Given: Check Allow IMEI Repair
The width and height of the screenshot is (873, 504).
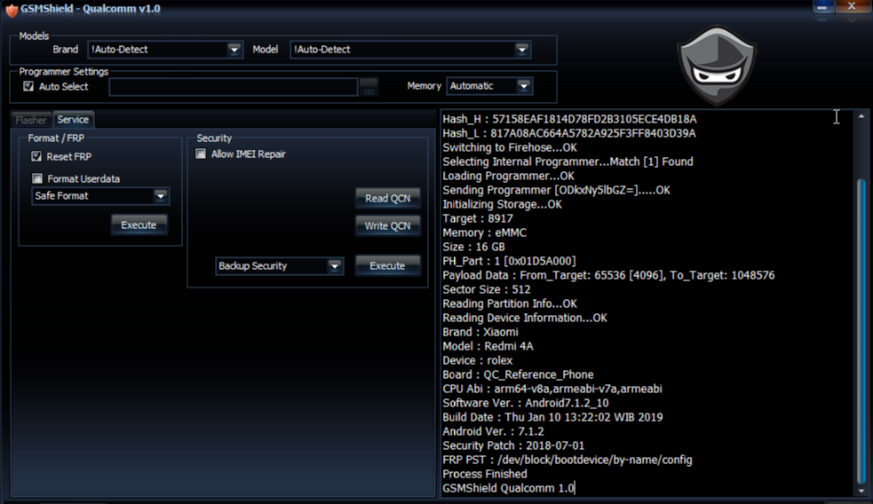Looking at the screenshot, I should pos(201,154).
